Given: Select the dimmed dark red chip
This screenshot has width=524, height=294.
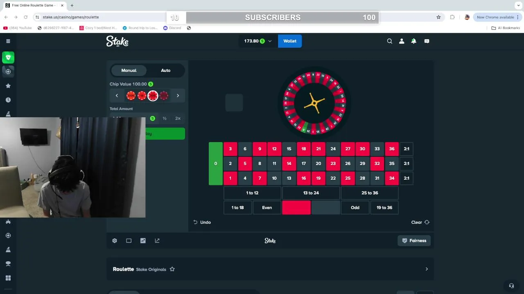Looking at the screenshot, I should tap(164, 96).
